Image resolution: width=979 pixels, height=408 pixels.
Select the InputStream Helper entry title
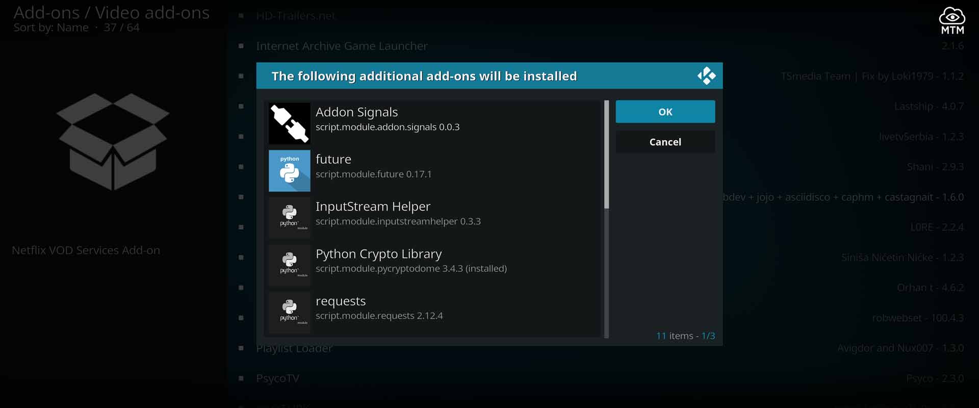[x=373, y=207]
